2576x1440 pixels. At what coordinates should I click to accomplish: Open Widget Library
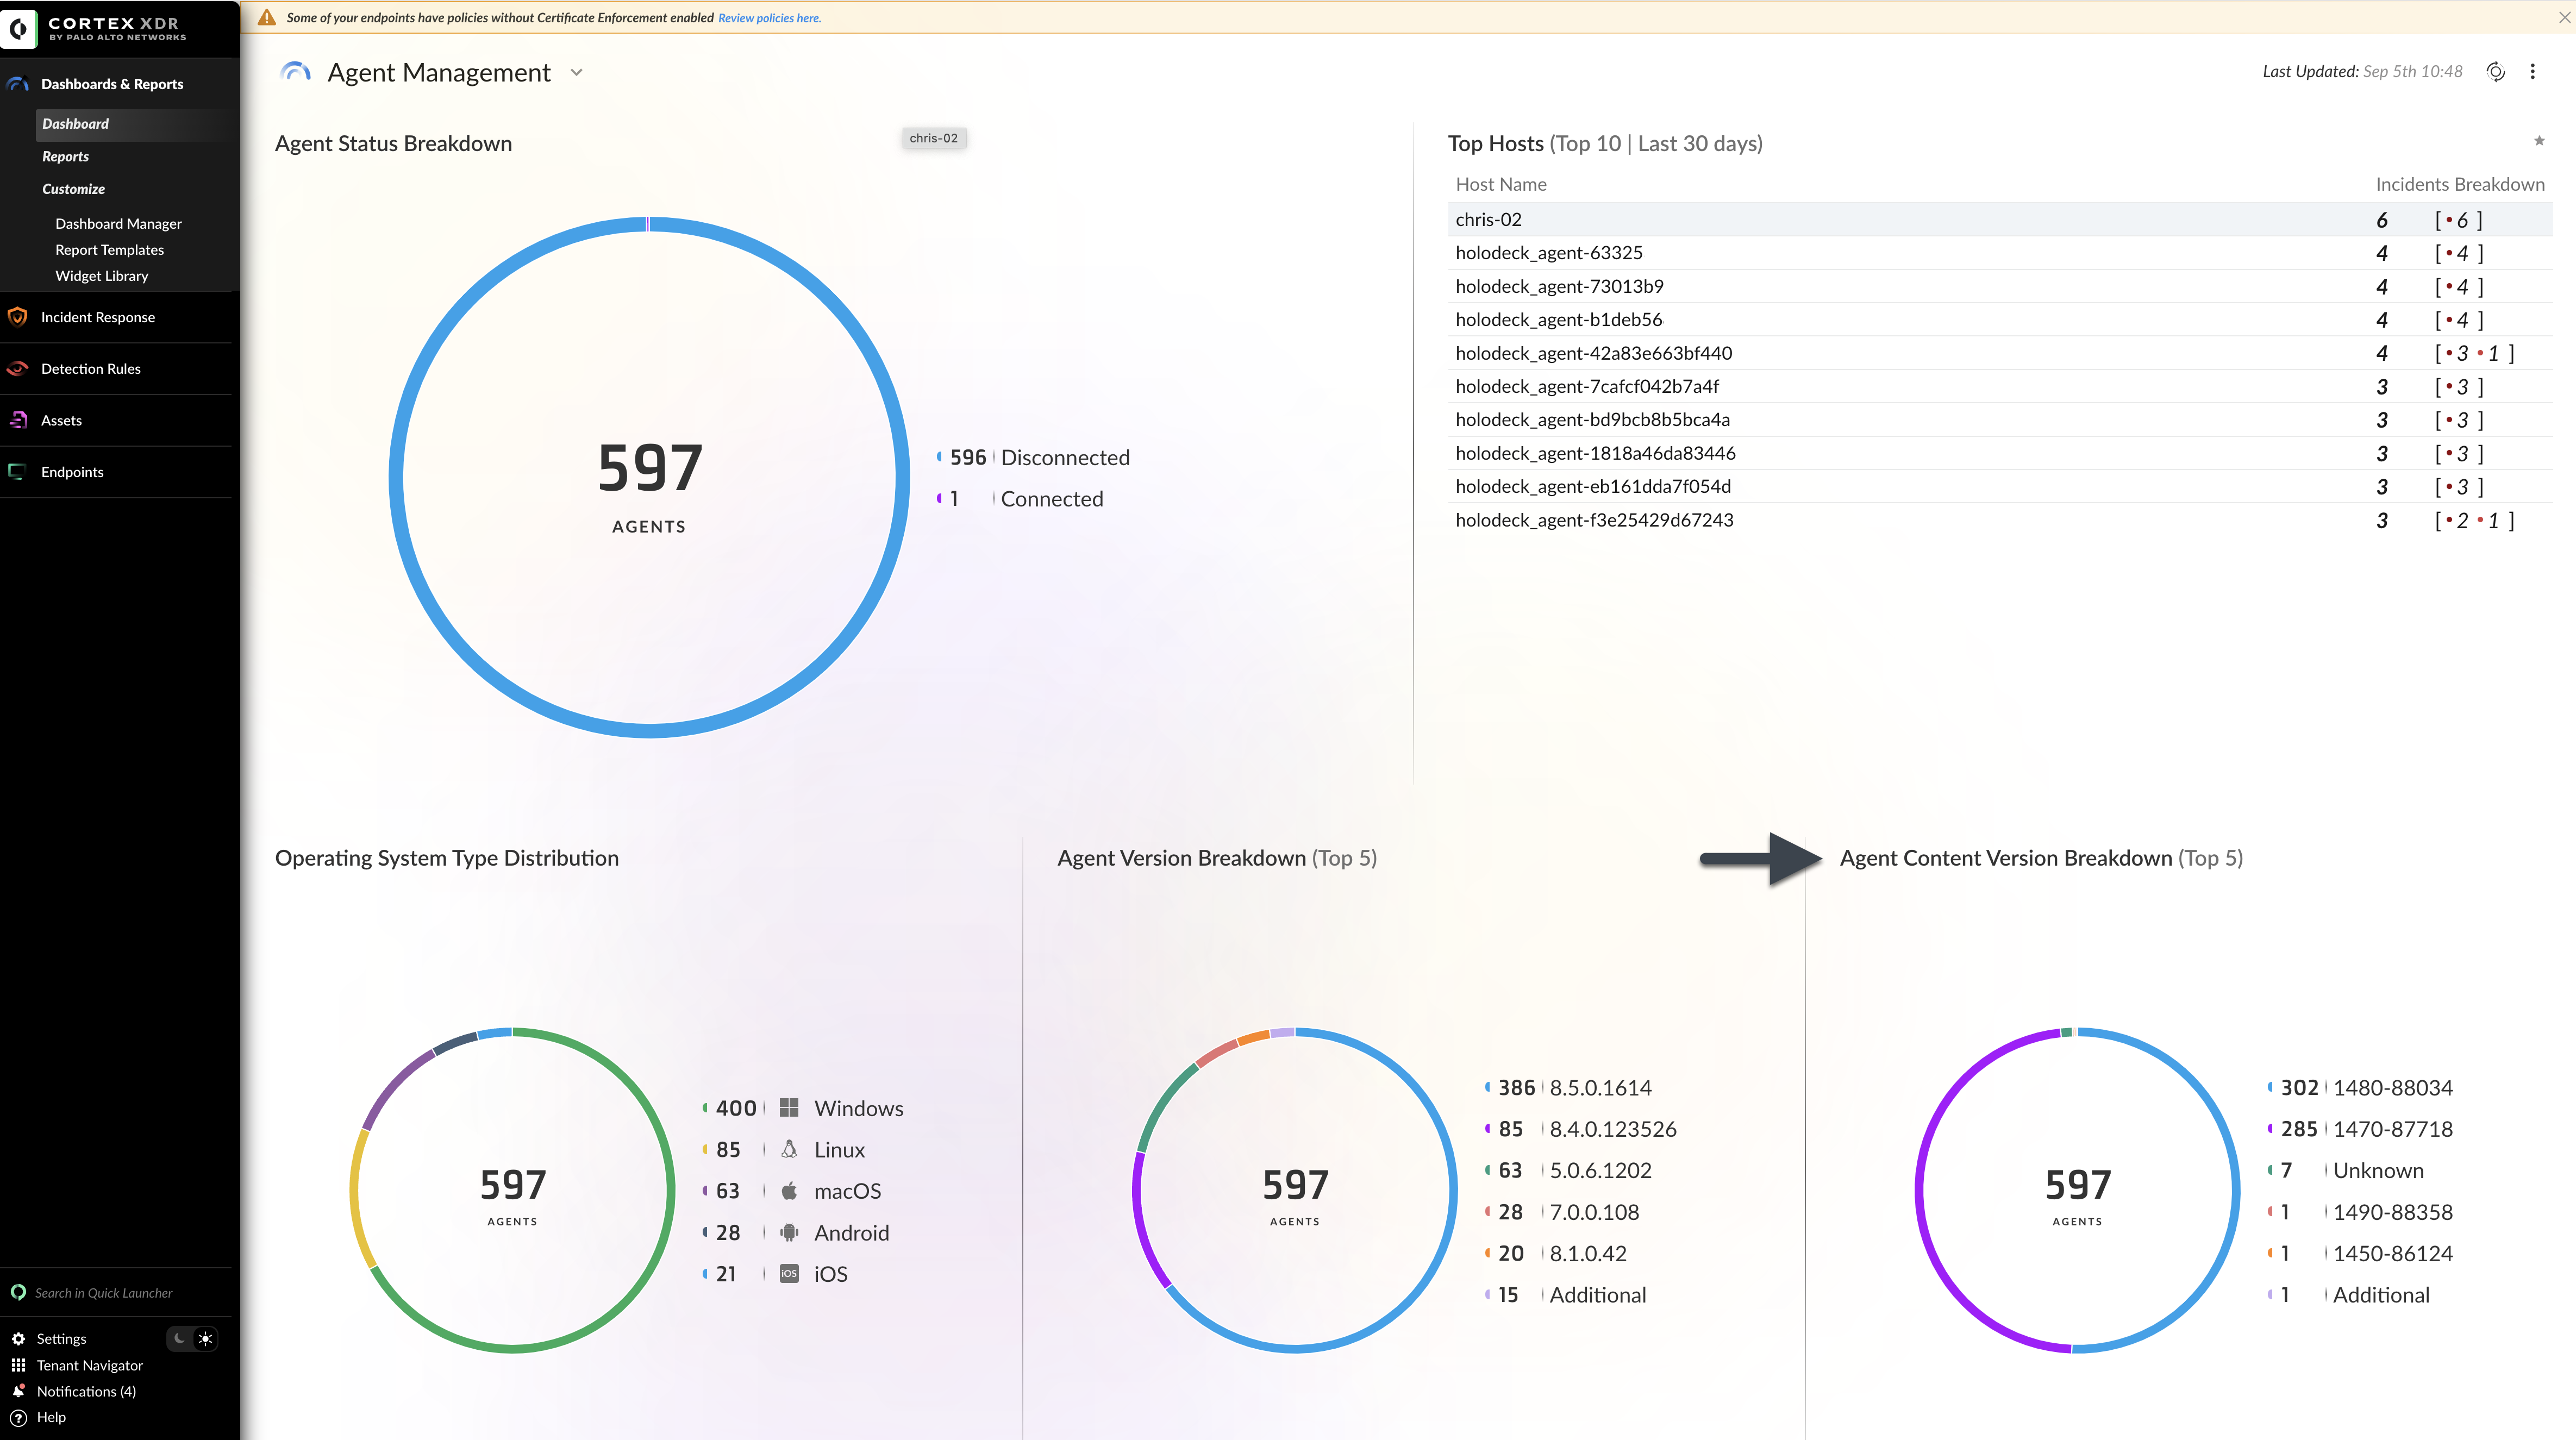pos(101,276)
